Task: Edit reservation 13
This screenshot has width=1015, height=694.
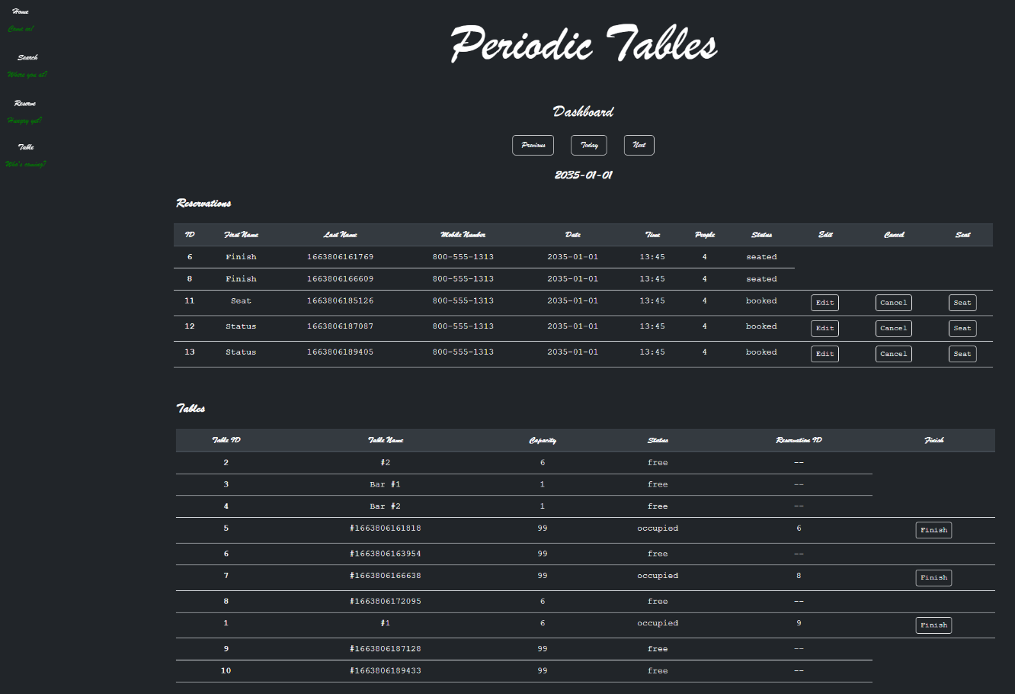Action: click(824, 353)
